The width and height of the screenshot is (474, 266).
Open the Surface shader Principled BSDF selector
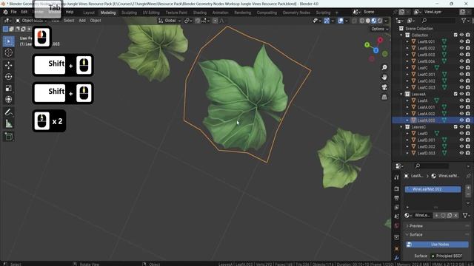pos(449,256)
